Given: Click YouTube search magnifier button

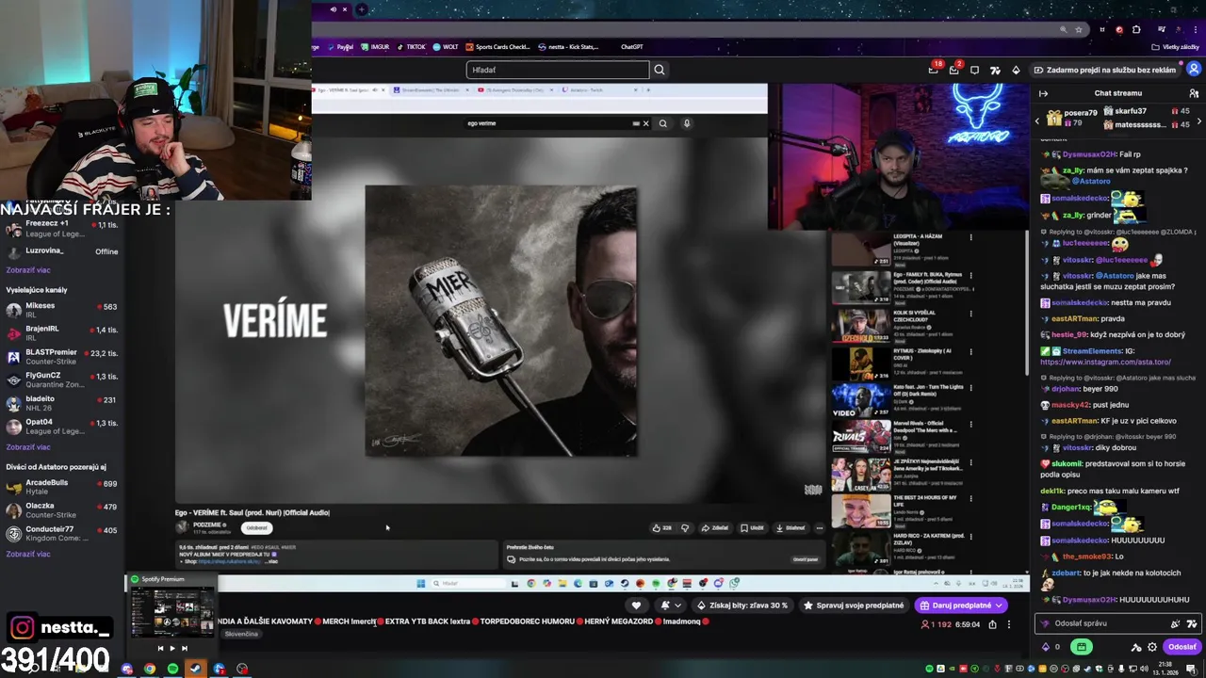Looking at the screenshot, I should pyautogui.click(x=663, y=123).
